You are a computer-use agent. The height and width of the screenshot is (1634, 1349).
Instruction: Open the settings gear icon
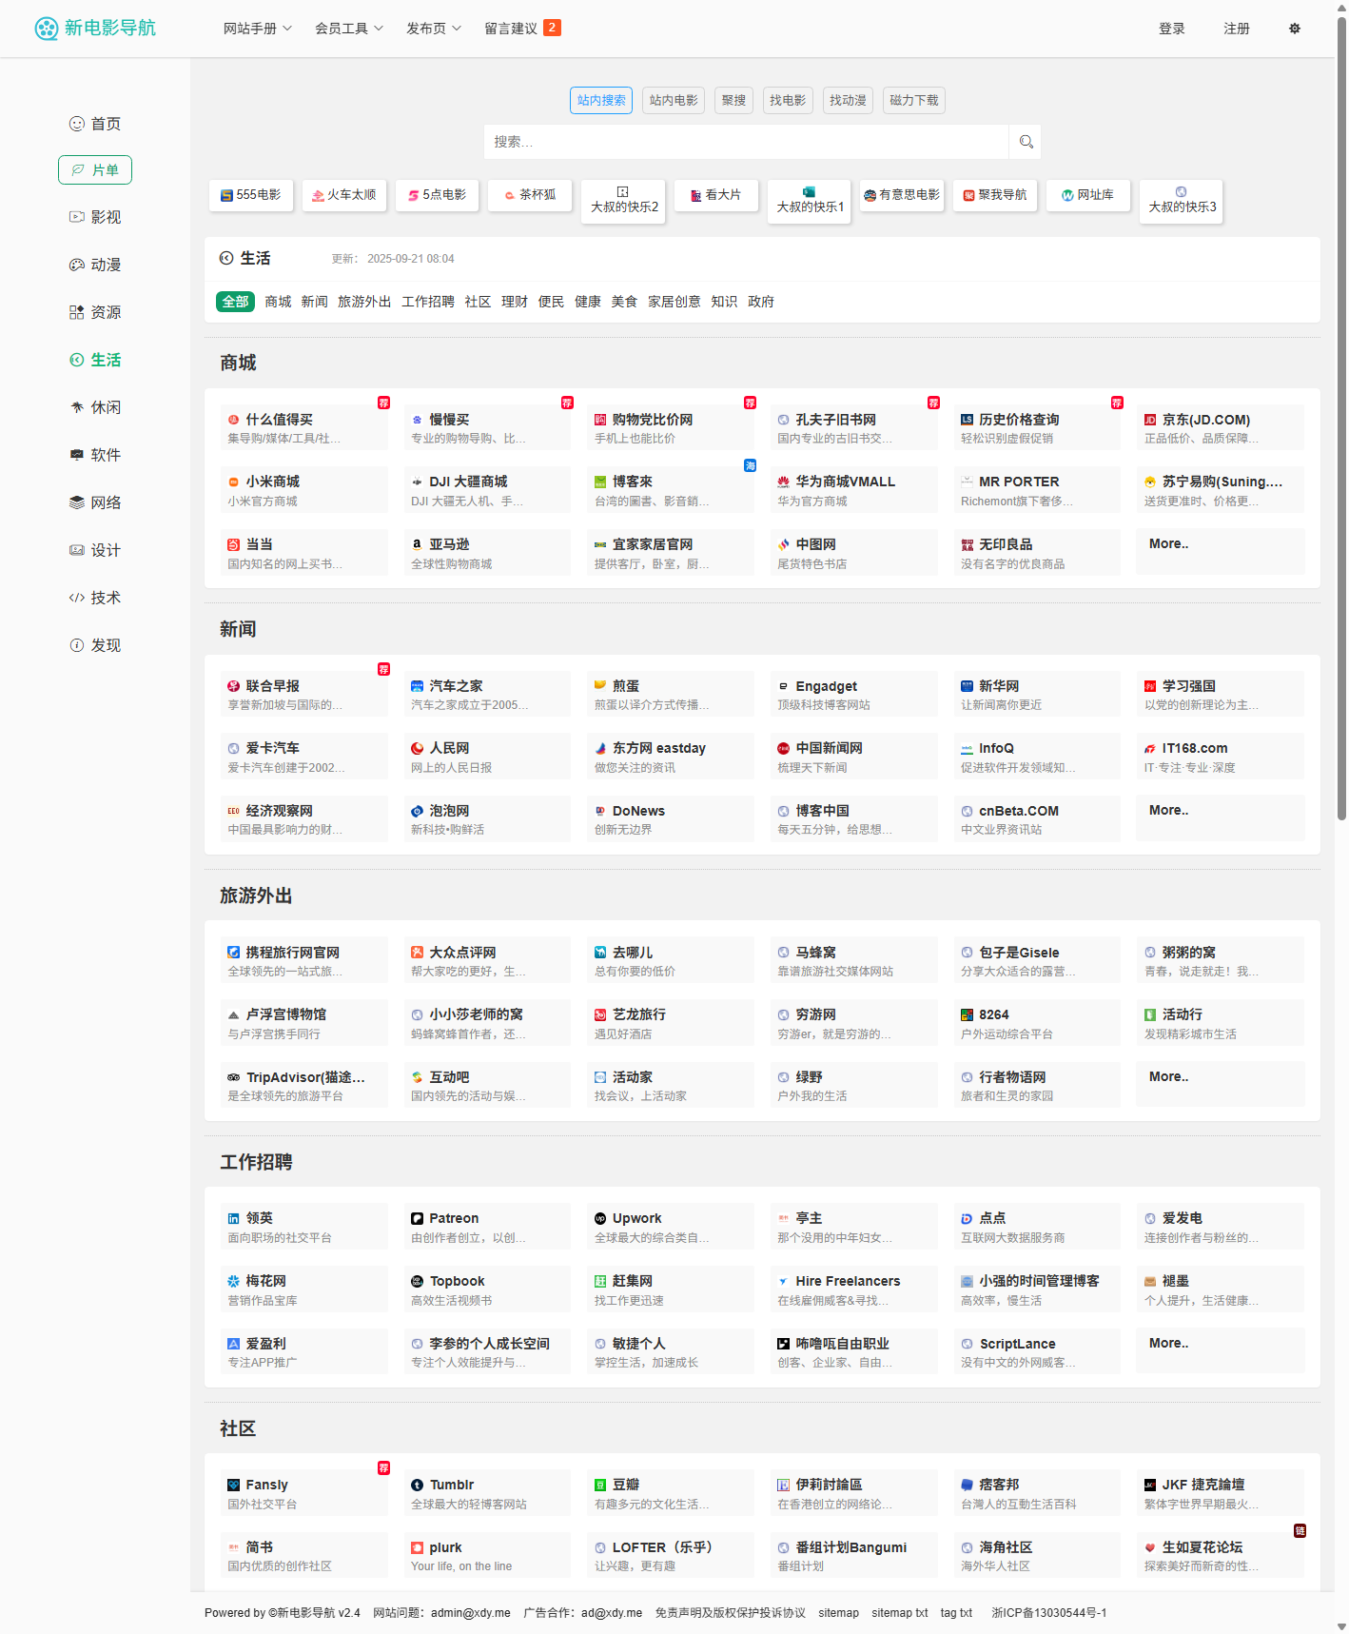point(1295,29)
